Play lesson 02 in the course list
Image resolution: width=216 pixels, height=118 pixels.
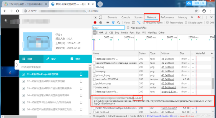pyautogui.click(x=45, y=81)
